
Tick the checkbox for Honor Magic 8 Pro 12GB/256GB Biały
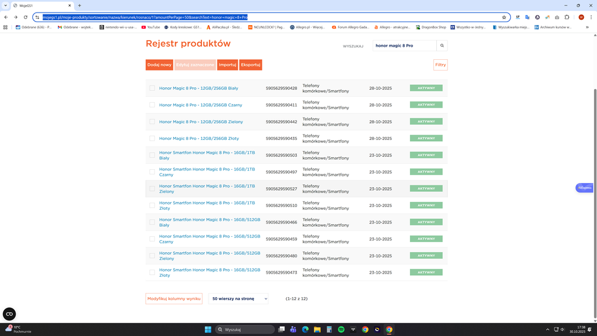coord(152,88)
